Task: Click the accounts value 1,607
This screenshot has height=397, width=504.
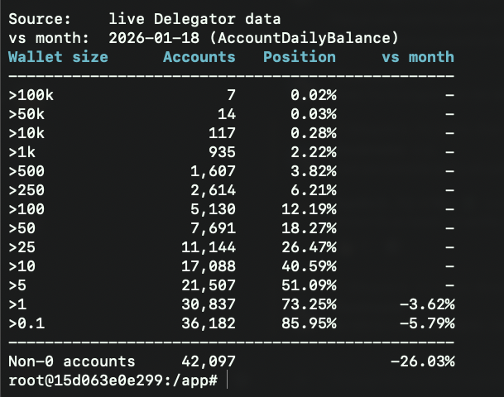Action: tap(214, 171)
